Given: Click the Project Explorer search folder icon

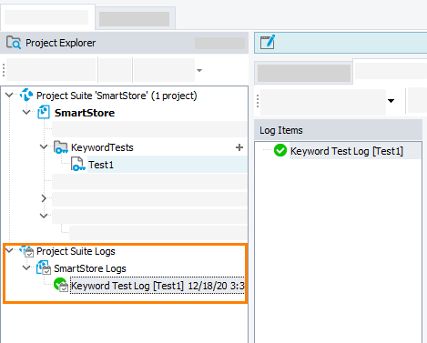Looking at the screenshot, I should 14,43.
